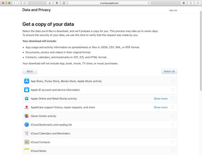Viewport: 202px width, 155px height.
Task: Click the Game Center colorful bubbles icon
Action: coord(27,116)
